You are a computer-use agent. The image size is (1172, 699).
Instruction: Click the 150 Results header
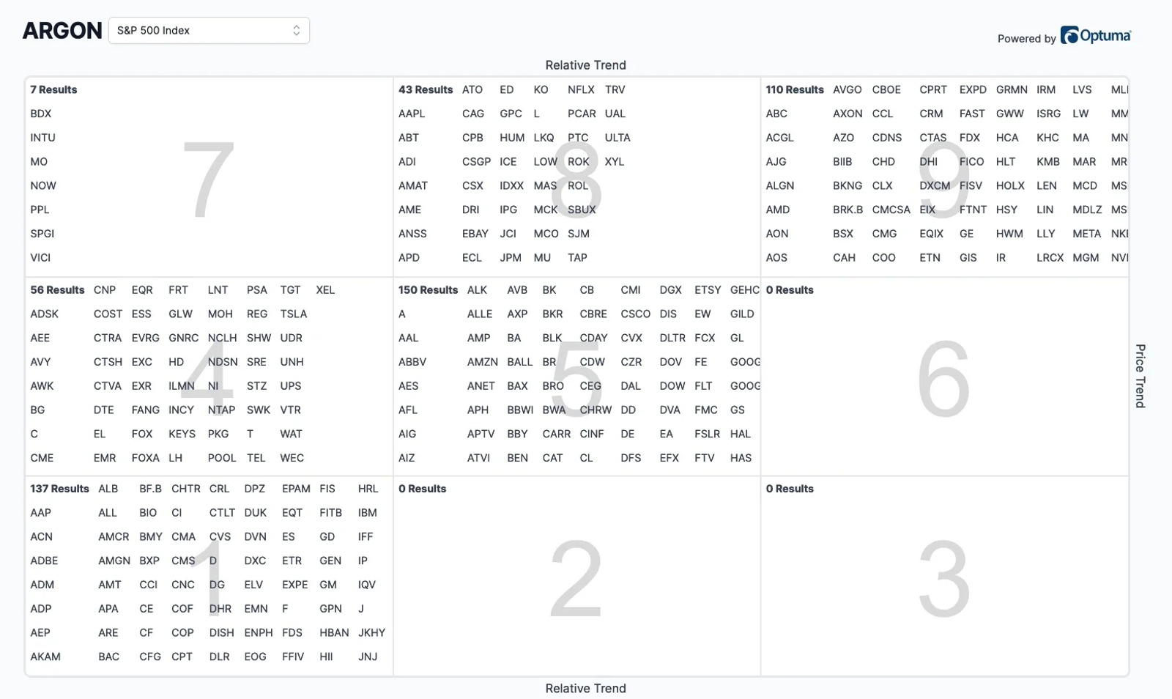pyautogui.click(x=428, y=290)
